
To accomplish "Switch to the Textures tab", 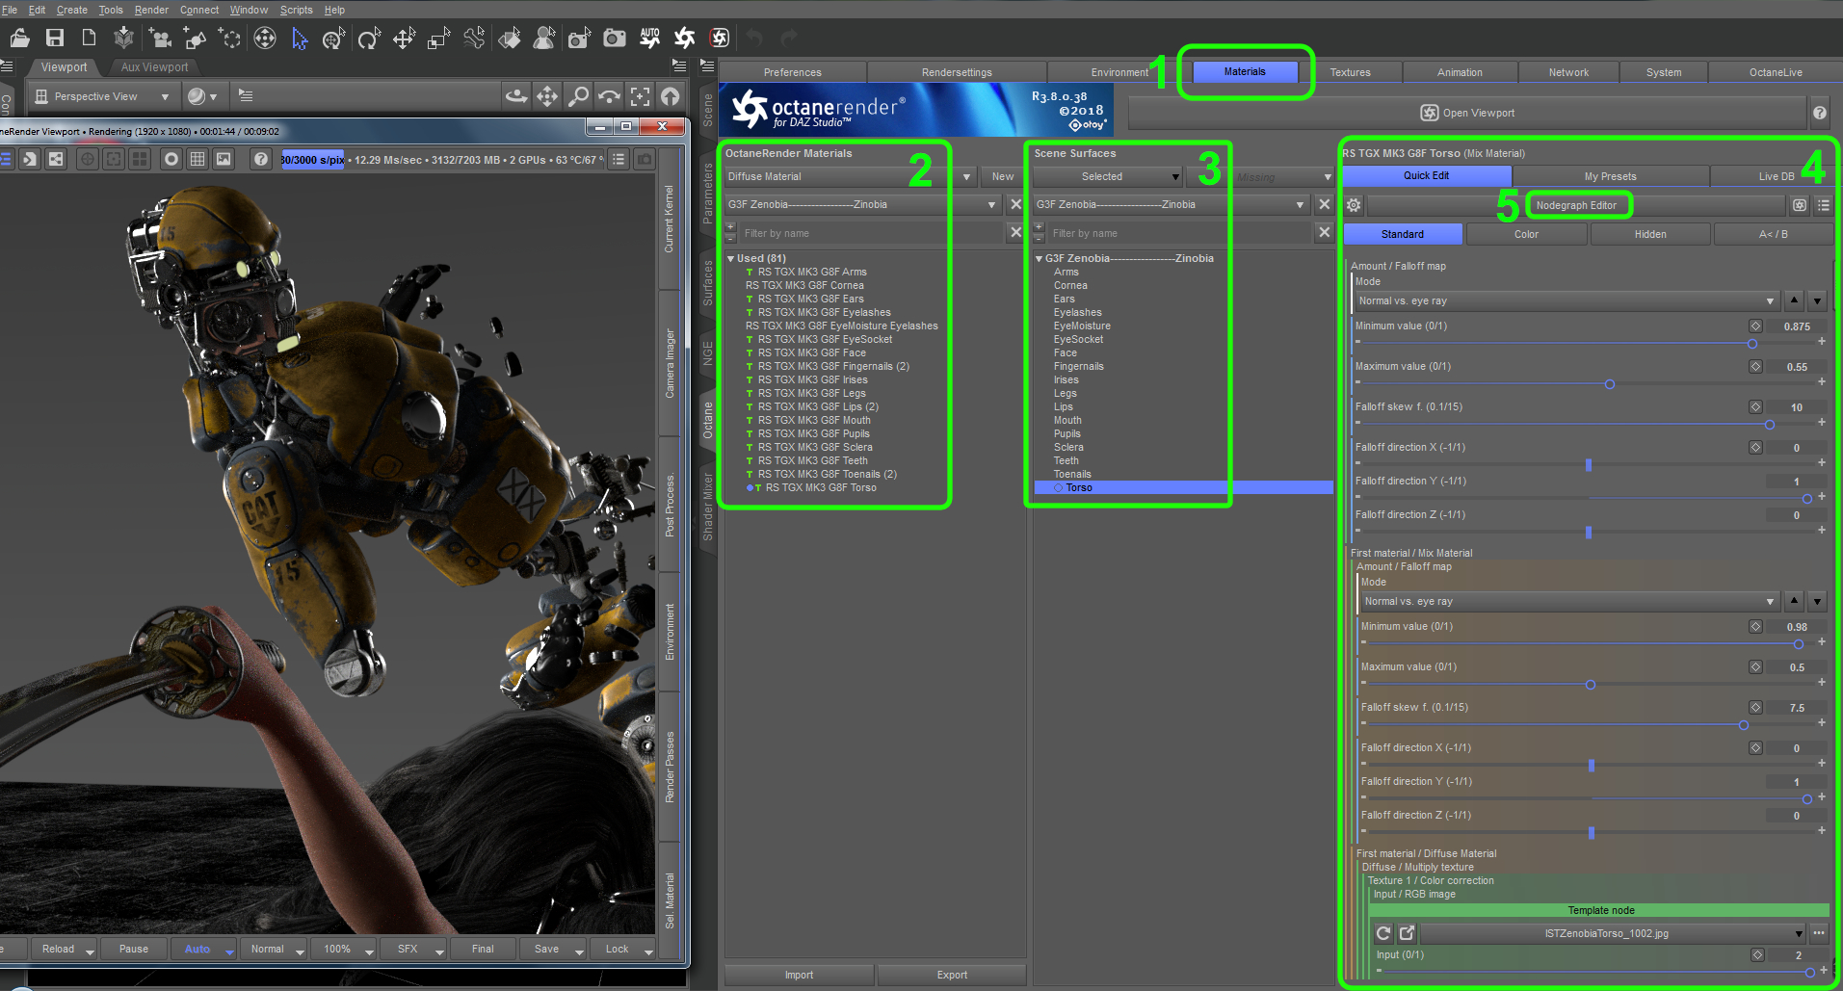I will [1350, 72].
